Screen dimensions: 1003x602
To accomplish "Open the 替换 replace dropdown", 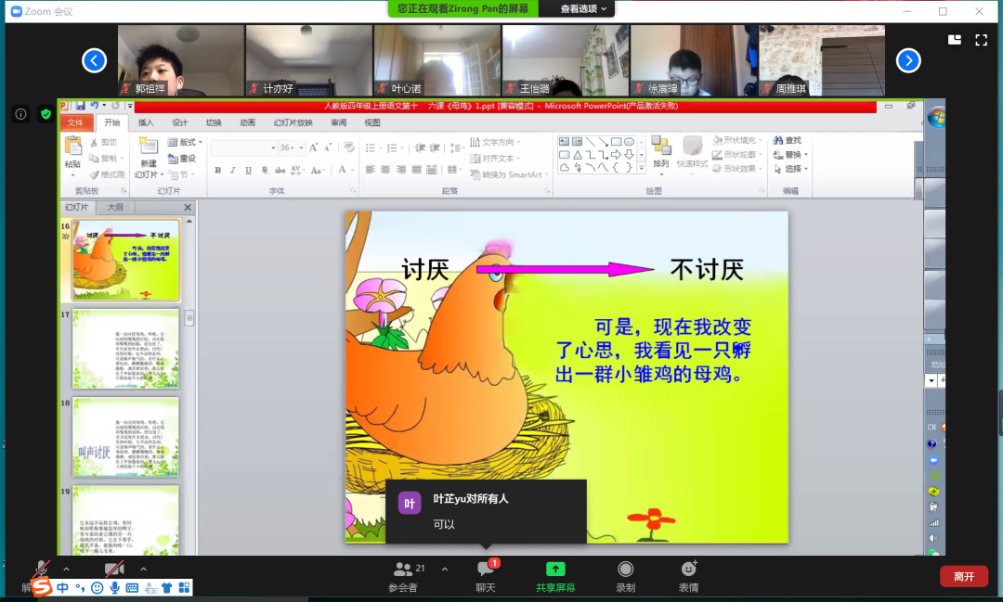I will point(790,155).
